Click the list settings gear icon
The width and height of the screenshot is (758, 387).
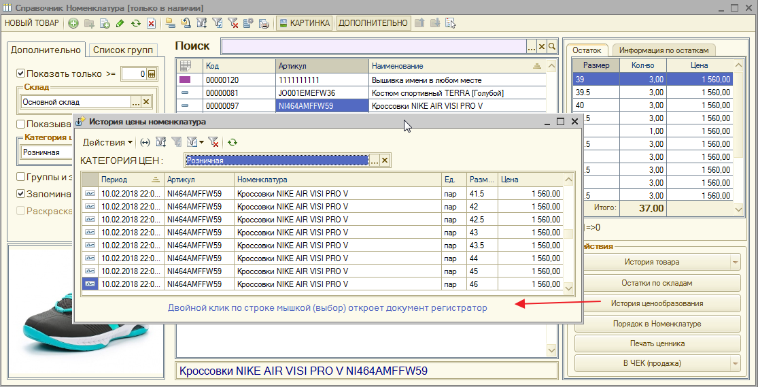click(249, 23)
